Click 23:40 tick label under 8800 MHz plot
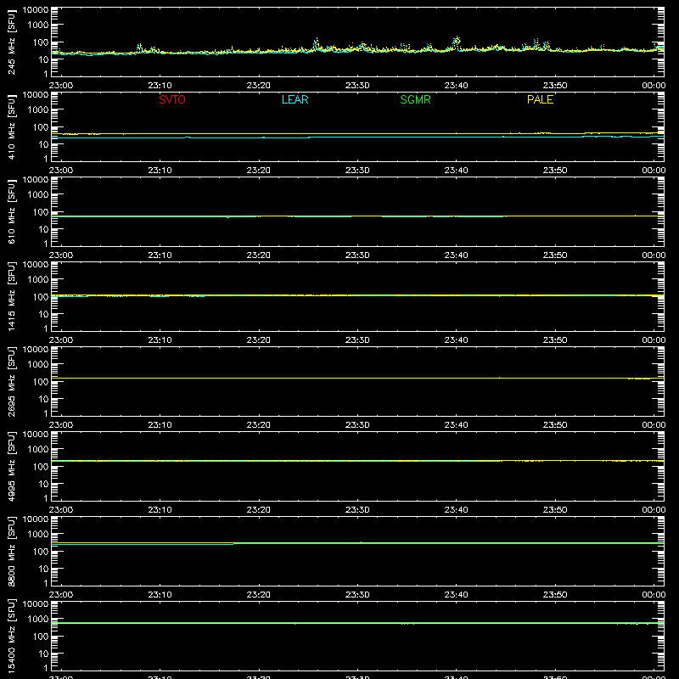 (x=456, y=595)
